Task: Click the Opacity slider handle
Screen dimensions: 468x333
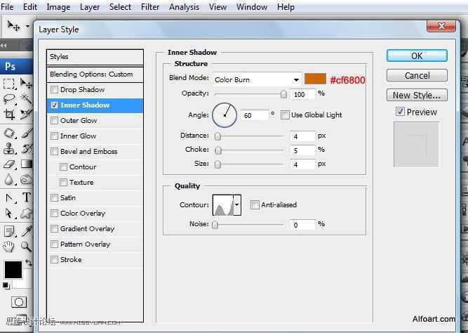Action: 283,94
